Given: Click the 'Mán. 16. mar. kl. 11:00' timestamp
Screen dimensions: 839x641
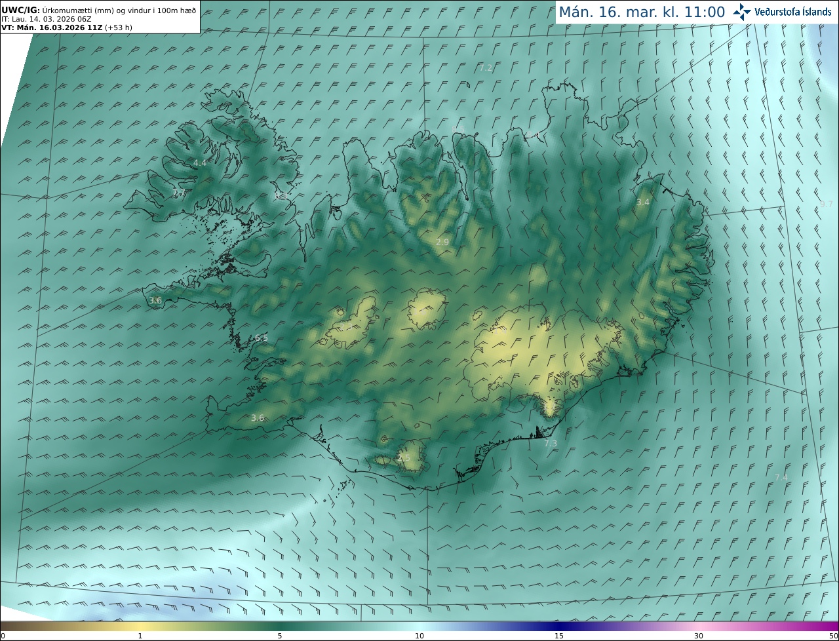Looking at the screenshot, I should click(642, 12).
